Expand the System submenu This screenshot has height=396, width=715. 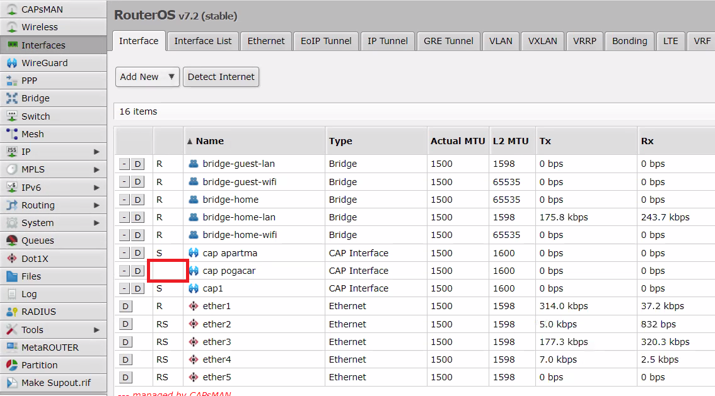96,223
